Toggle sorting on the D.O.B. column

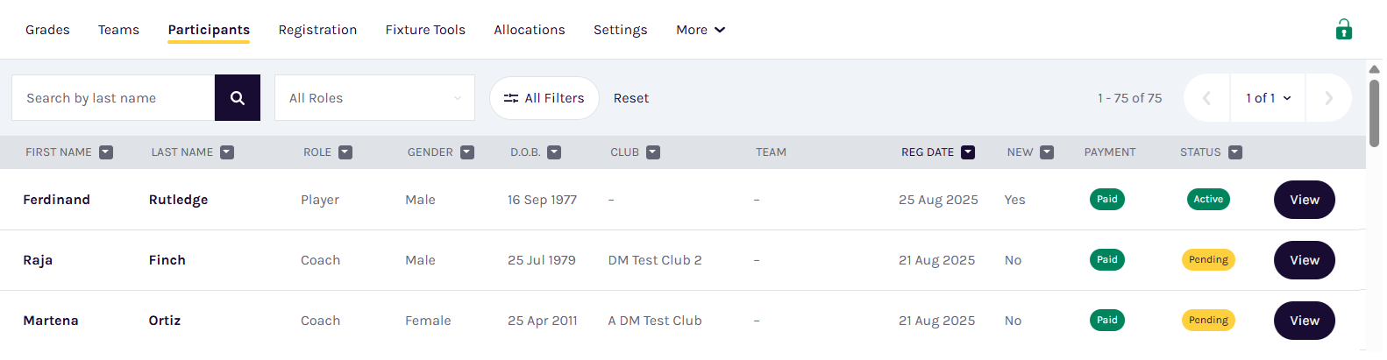(x=554, y=152)
